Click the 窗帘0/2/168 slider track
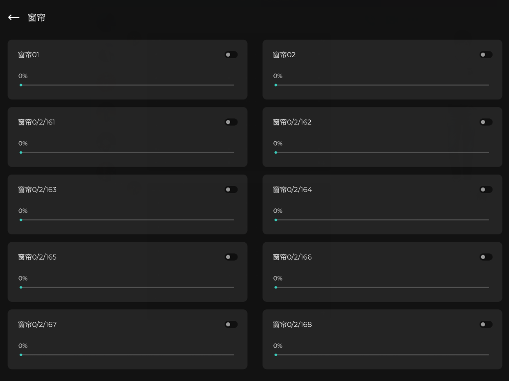The width and height of the screenshot is (509, 381). (x=382, y=355)
